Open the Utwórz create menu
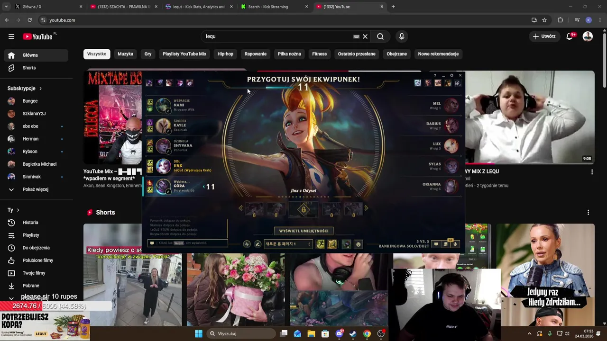Image resolution: width=607 pixels, height=341 pixels. coord(544,36)
